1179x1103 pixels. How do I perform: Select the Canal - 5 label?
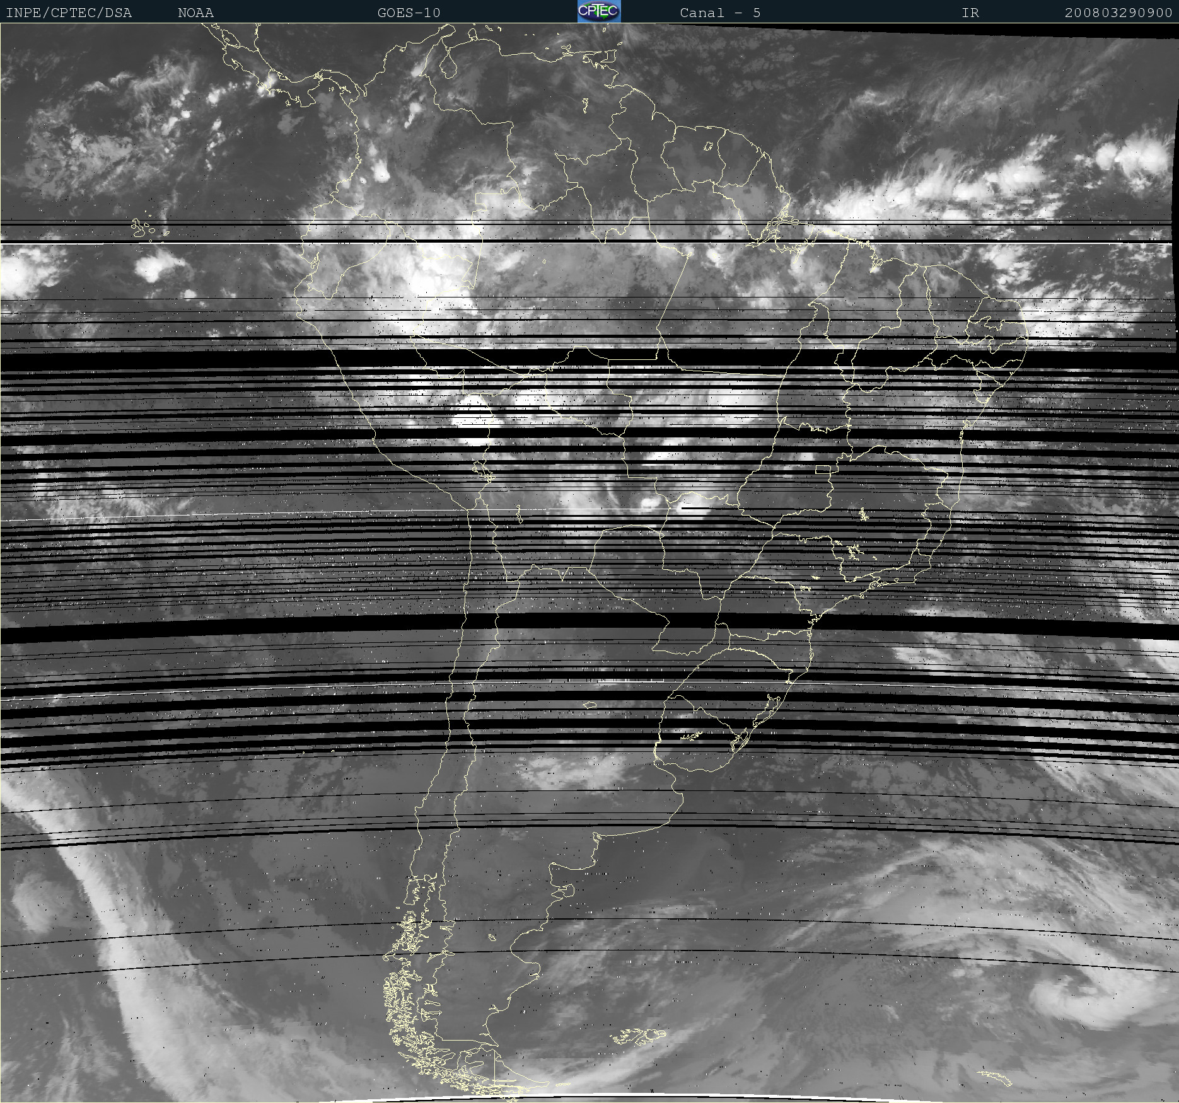(x=720, y=13)
